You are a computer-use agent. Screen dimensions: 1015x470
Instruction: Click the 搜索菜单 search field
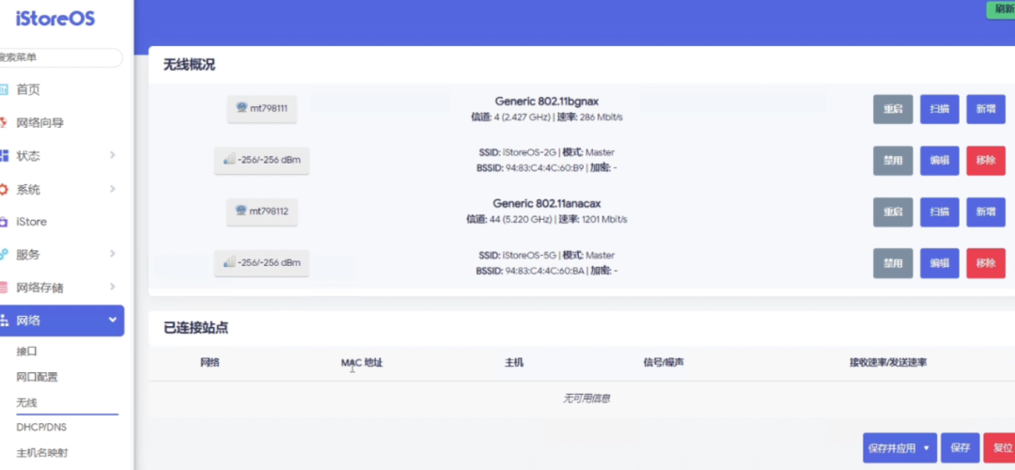coord(59,57)
